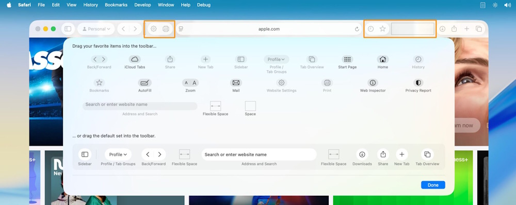Viewport: 516px width, 205px height.
Task: Click the Bookmarks star in Safari toolbar
Action: pyautogui.click(x=382, y=29)
